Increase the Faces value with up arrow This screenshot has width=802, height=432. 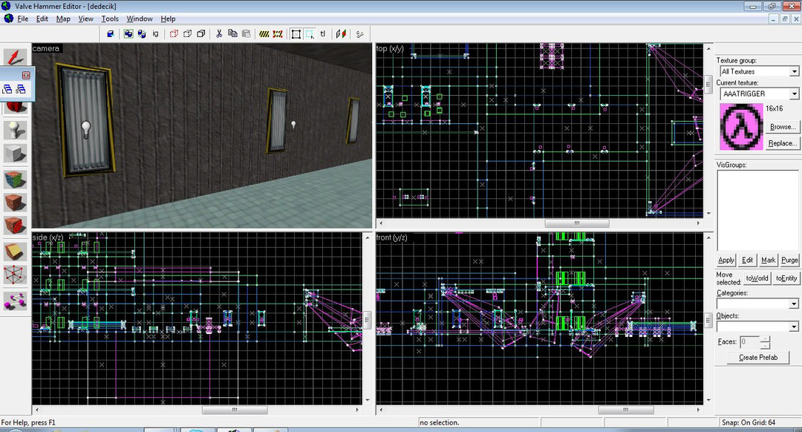(x=765, y=339)
